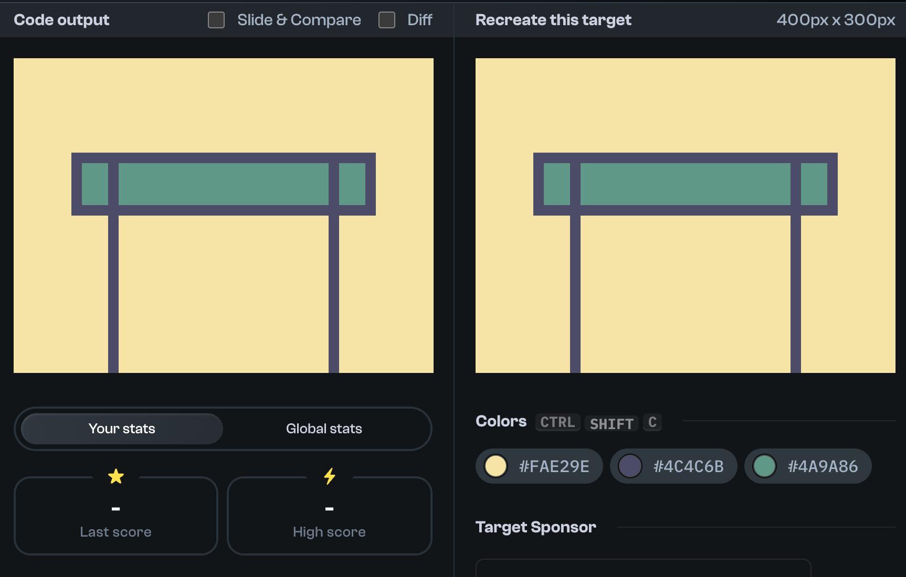906x577 pixels.
Task: Copy color #4A9A86 swatch
Action: click(808, 466)
